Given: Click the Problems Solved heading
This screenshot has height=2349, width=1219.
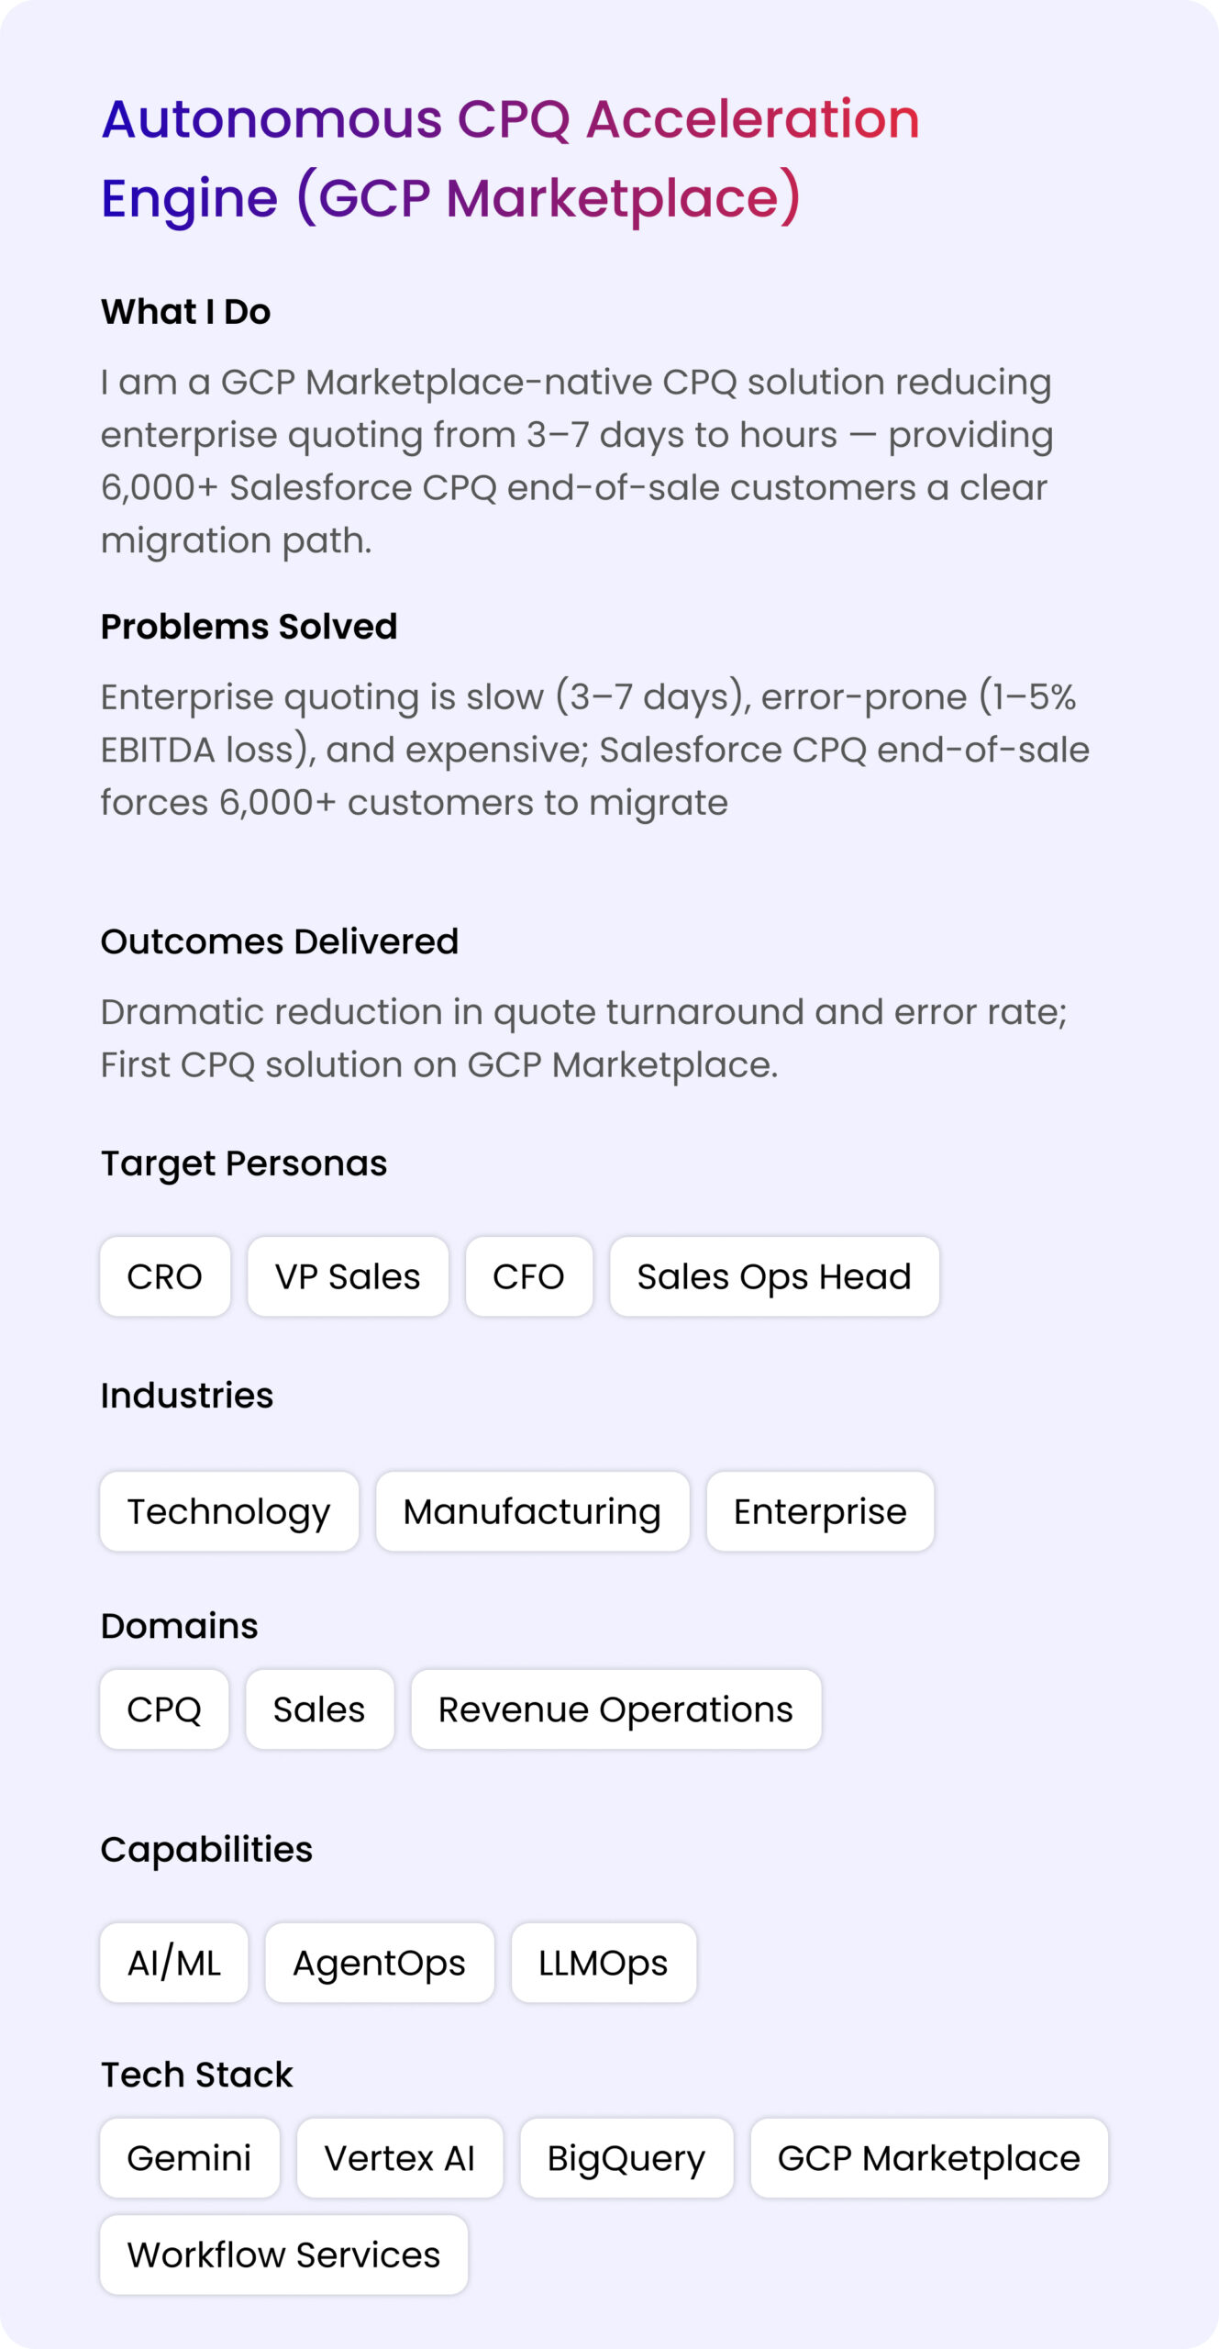Looking at the screenshot, I should pyautogui.click(x=249, y=627).
